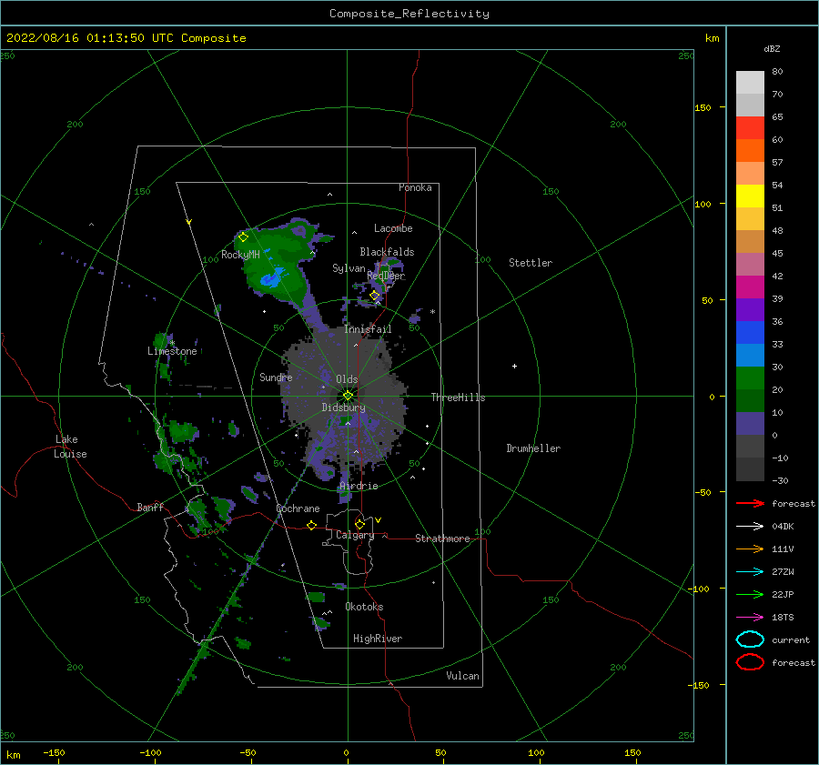Viewport: 819px width, 765px height.
Task: Pick the magenta 39-42 dBZ color swatch
Action: [x=750, y=287]
